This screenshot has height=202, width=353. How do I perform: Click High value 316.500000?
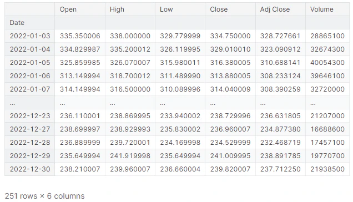[x=130, y=89]
